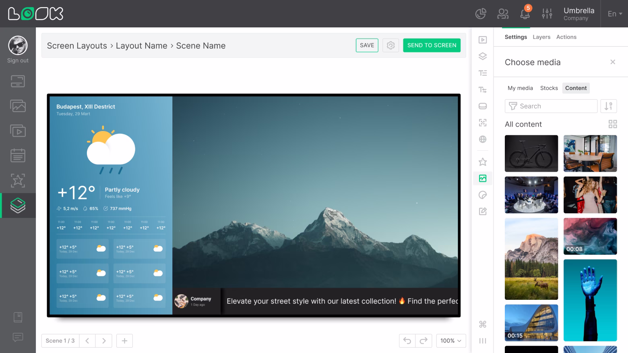Viewport: 628px width, 353px height.
Task: Select the 00:08 smoke video thumbnail
Action: tap(590, 236)
